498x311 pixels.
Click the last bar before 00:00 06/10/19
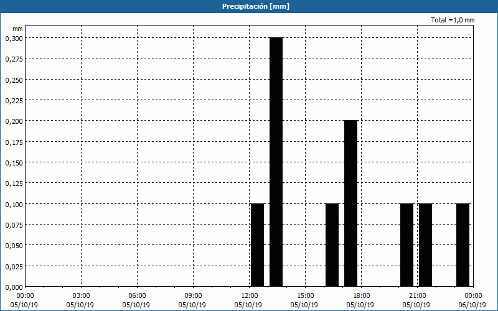(x=463, y=245)
